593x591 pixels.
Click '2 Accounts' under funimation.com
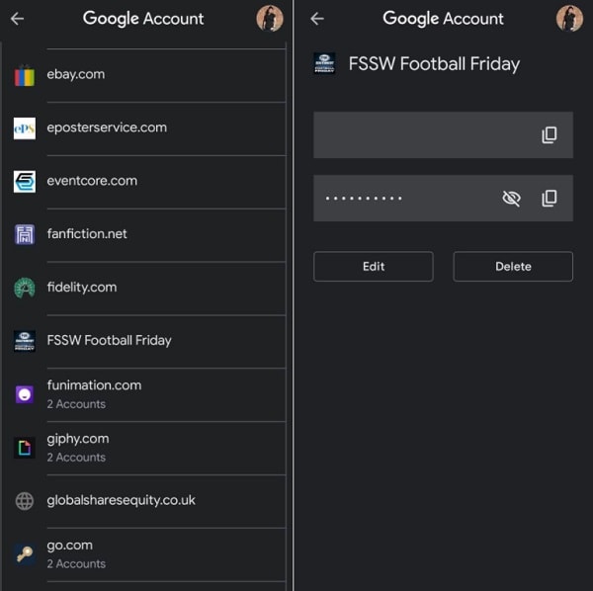point(76,404)
